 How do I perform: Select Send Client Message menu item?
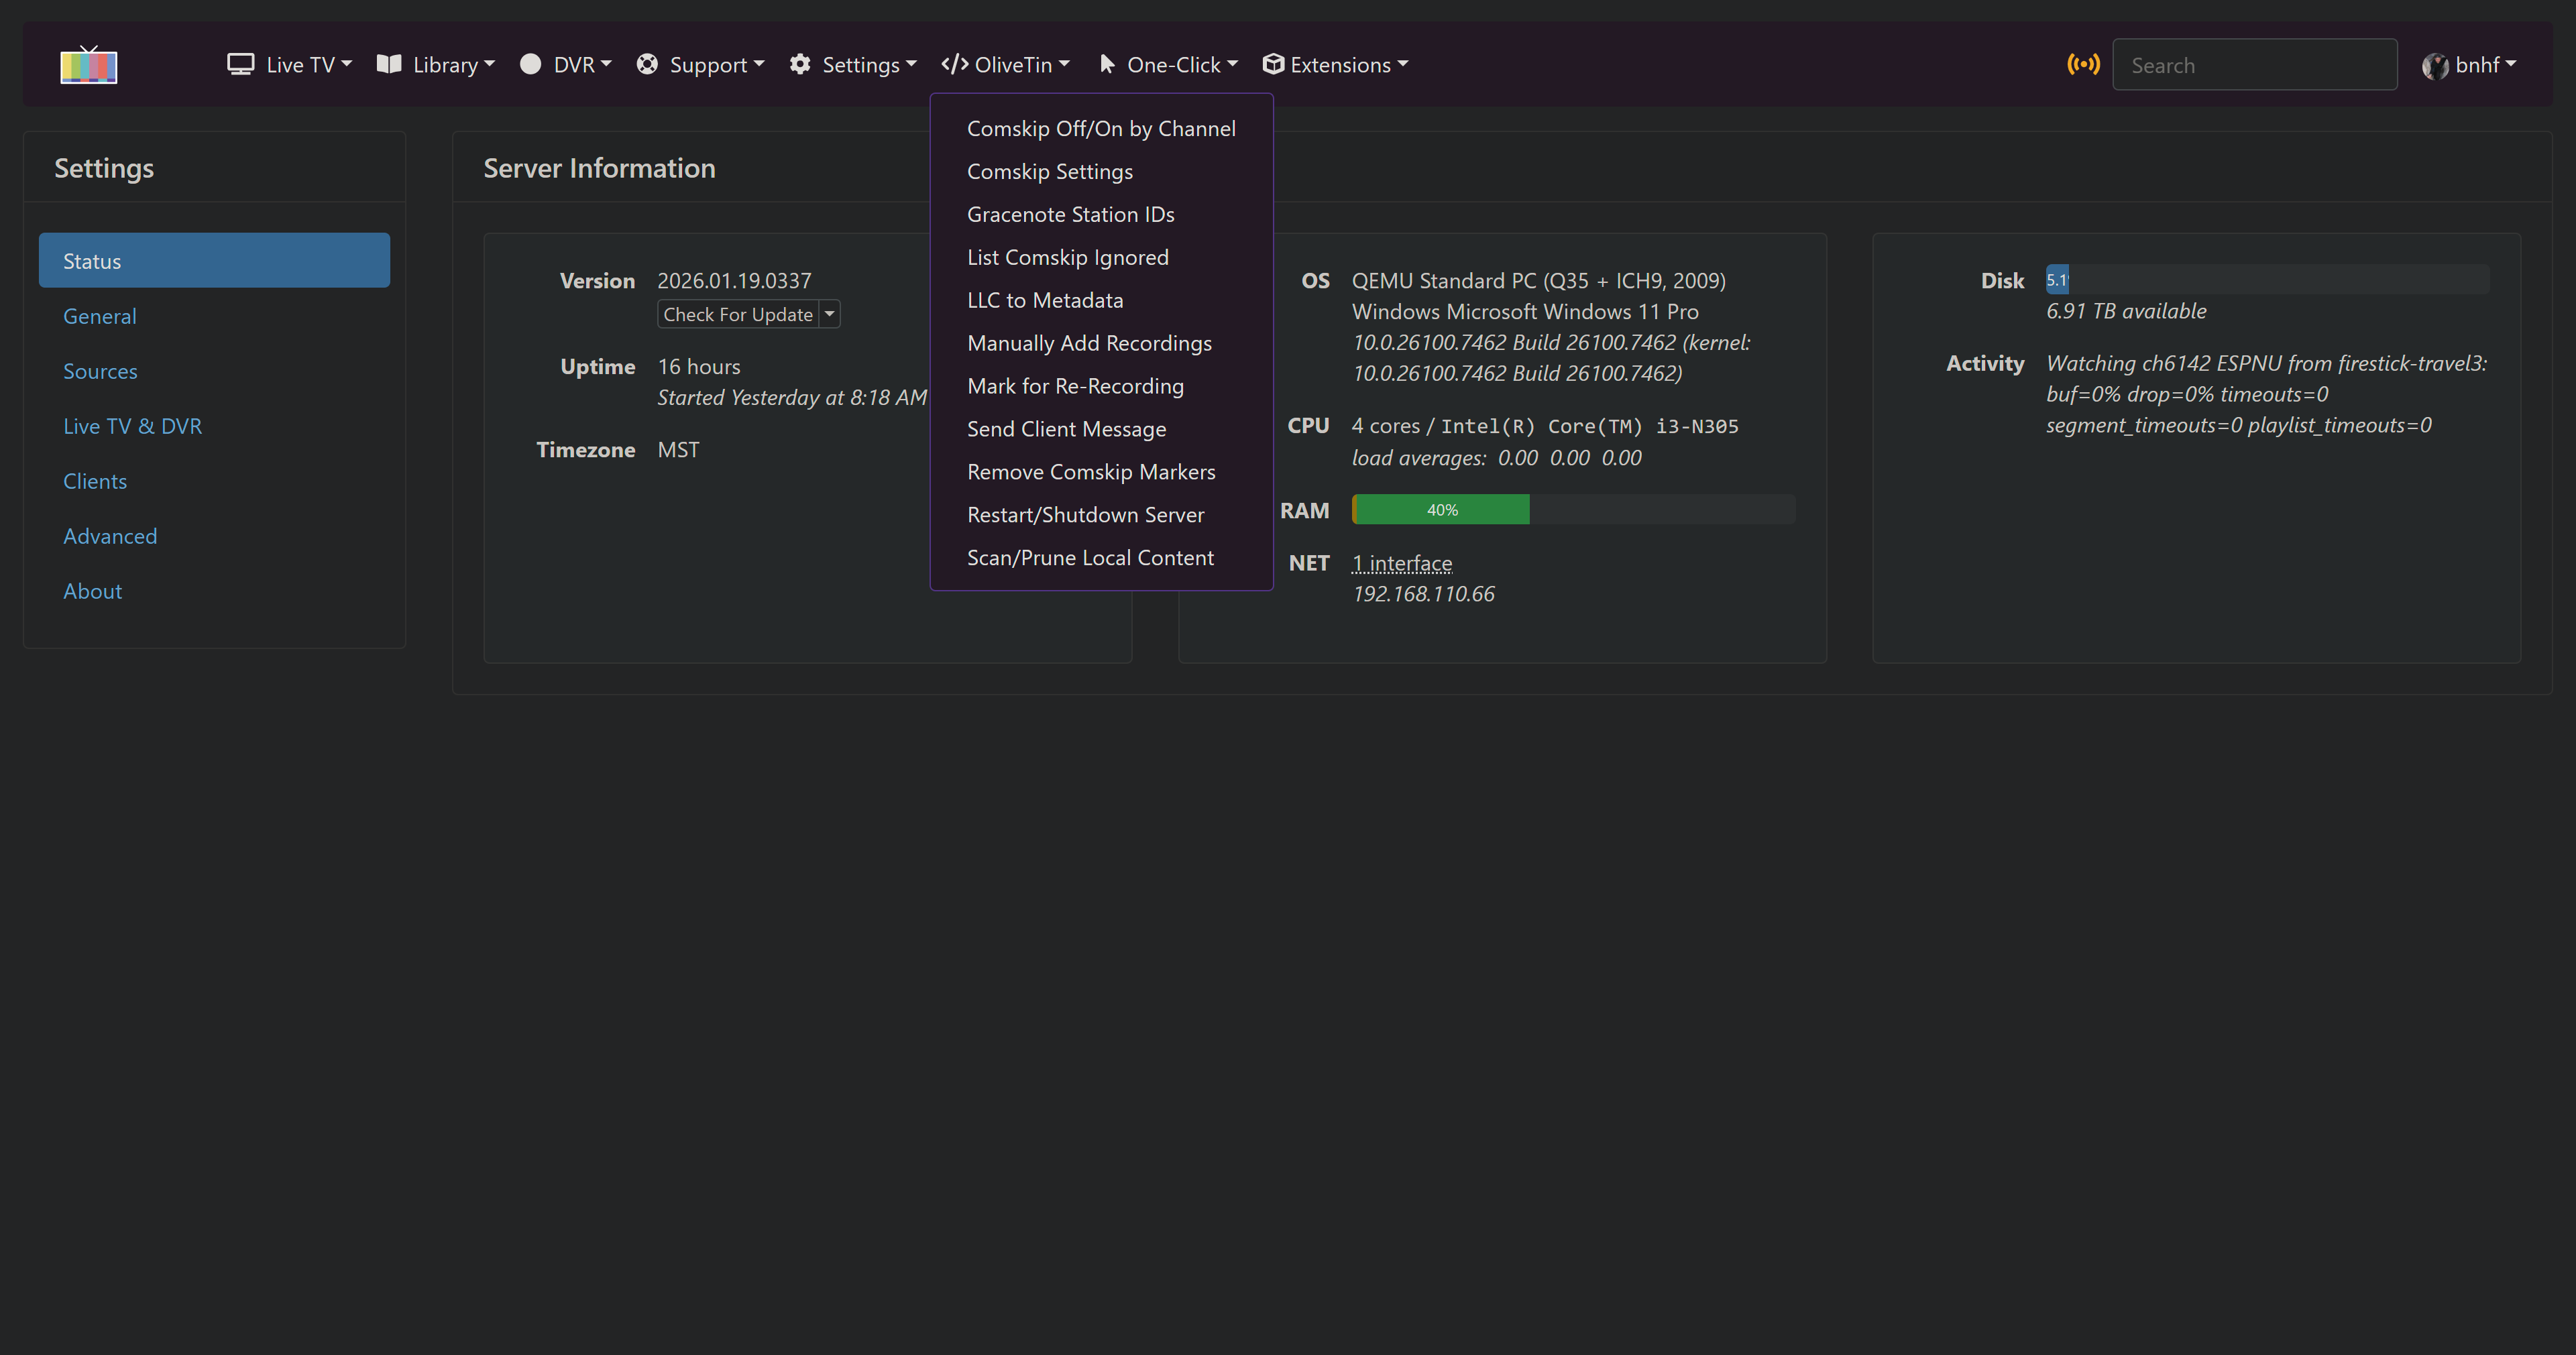click(1066, 429)
